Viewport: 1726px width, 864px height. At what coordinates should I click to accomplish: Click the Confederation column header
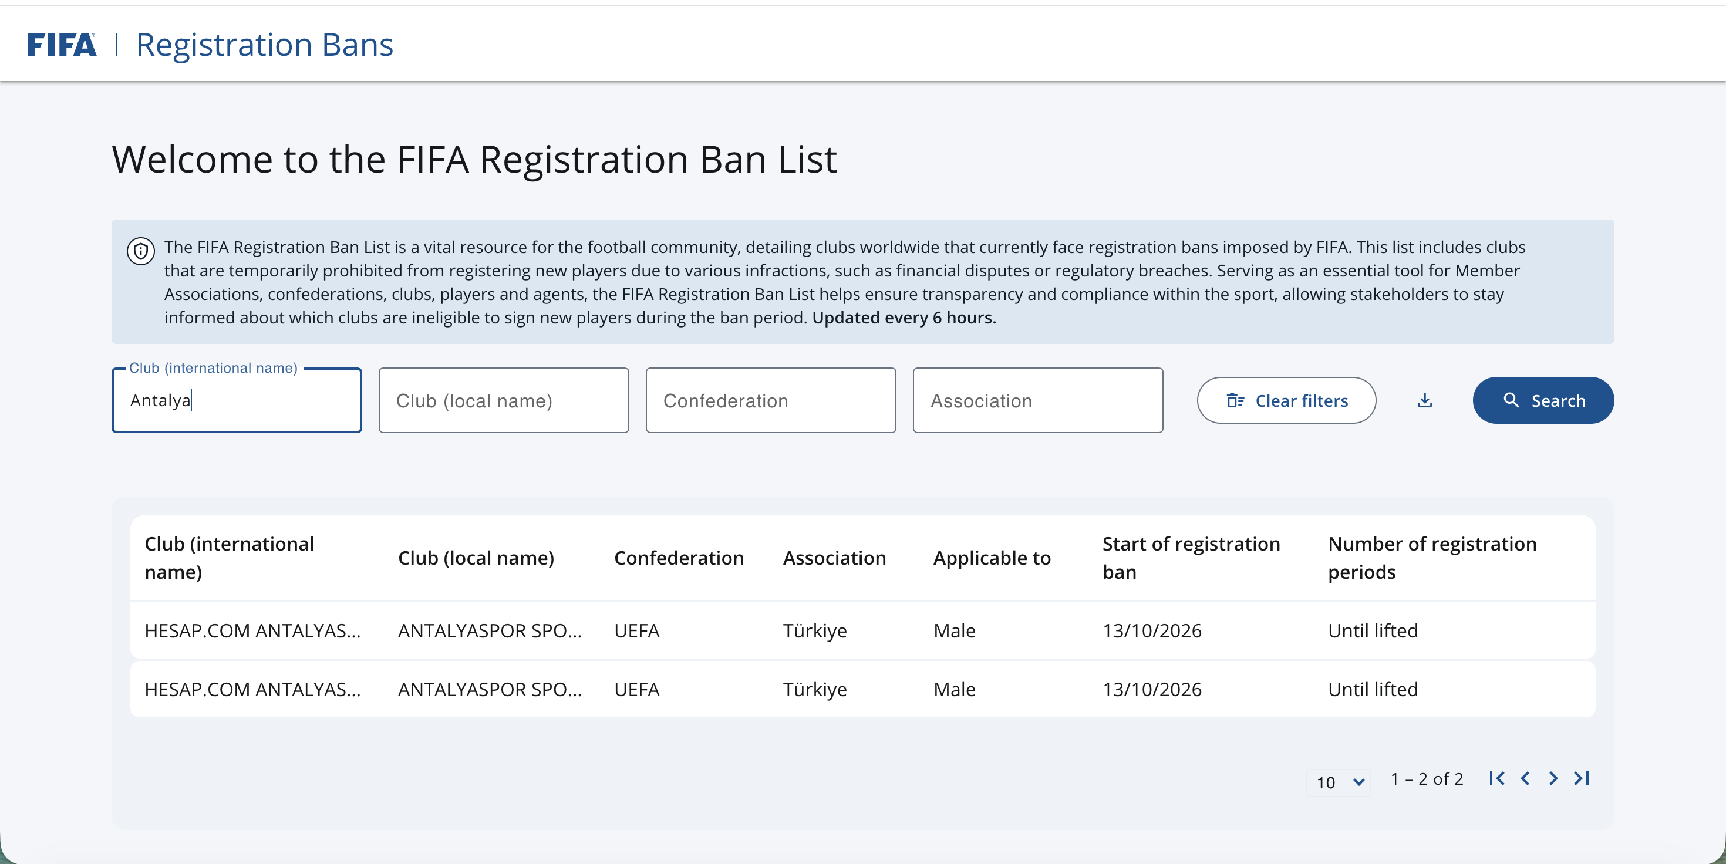[x=679, y=558]
